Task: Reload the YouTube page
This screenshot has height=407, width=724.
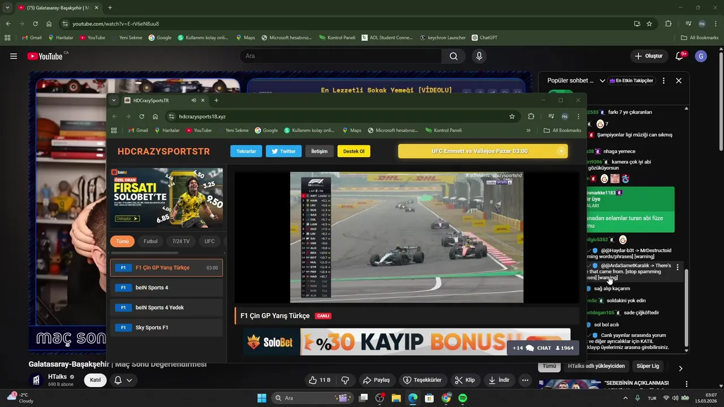Action: click(x=35, y=24)
